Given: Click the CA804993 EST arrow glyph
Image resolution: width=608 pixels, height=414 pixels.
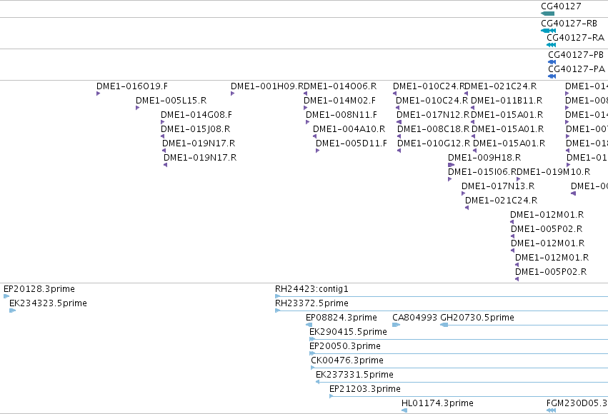Looking at the screenshot, I should [396, 325].
